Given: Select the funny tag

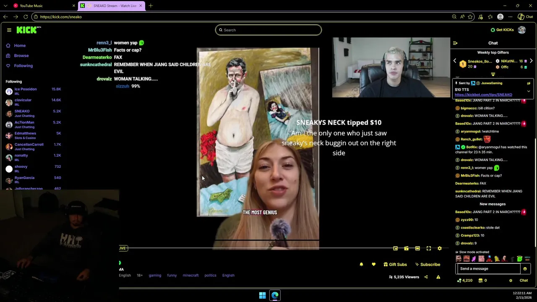Looking at the screenshot, I should pyautogui.click(x=172, y=276).
